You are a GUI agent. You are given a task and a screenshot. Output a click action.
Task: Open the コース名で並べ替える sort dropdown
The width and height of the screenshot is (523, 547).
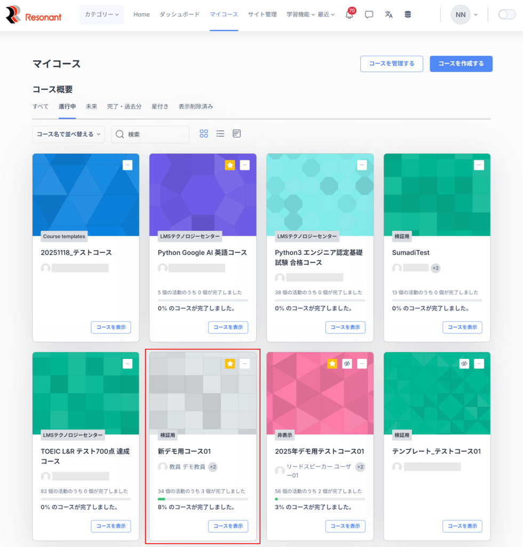pos(68,135)
